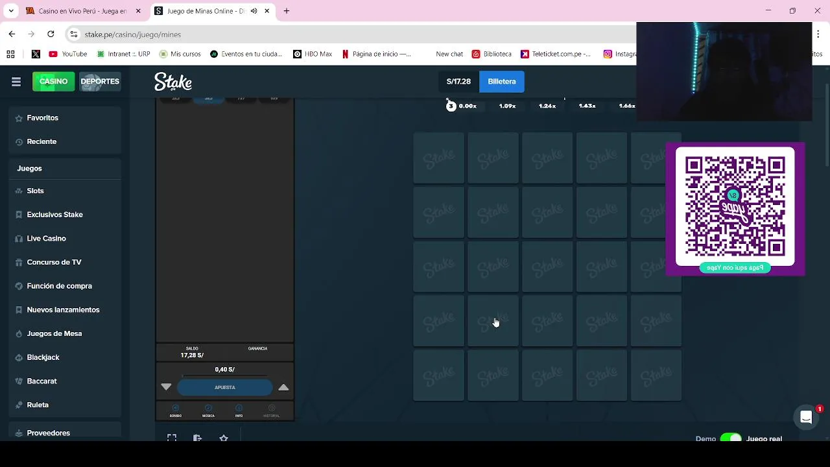Decrease the bet with the down arrow

(x=166, y=387)
